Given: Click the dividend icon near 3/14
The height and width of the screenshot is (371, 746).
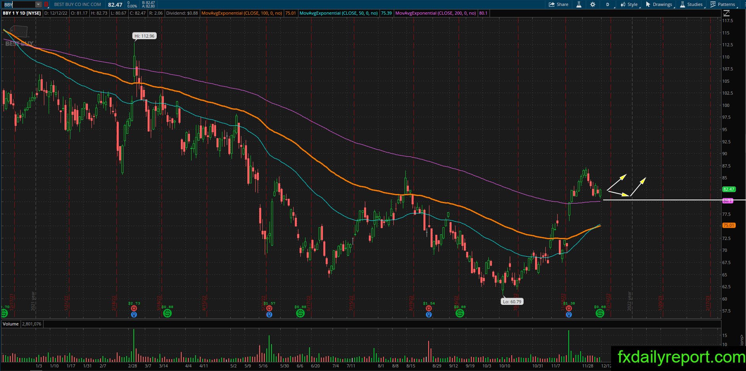Looking at the screenshot, I should coord(167,313).
